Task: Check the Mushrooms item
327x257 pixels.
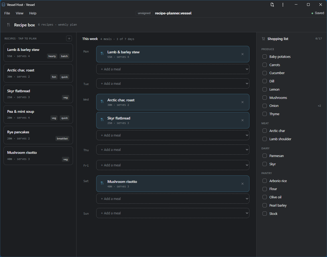Action: [x=265, y=98]
